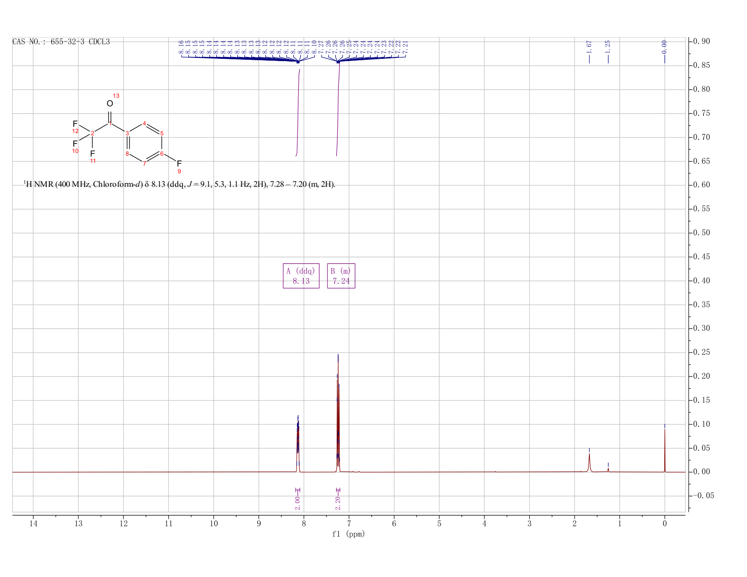Click the y-axis tick label -0.05
Screen dimensions: 747x577
coord(704,496)
